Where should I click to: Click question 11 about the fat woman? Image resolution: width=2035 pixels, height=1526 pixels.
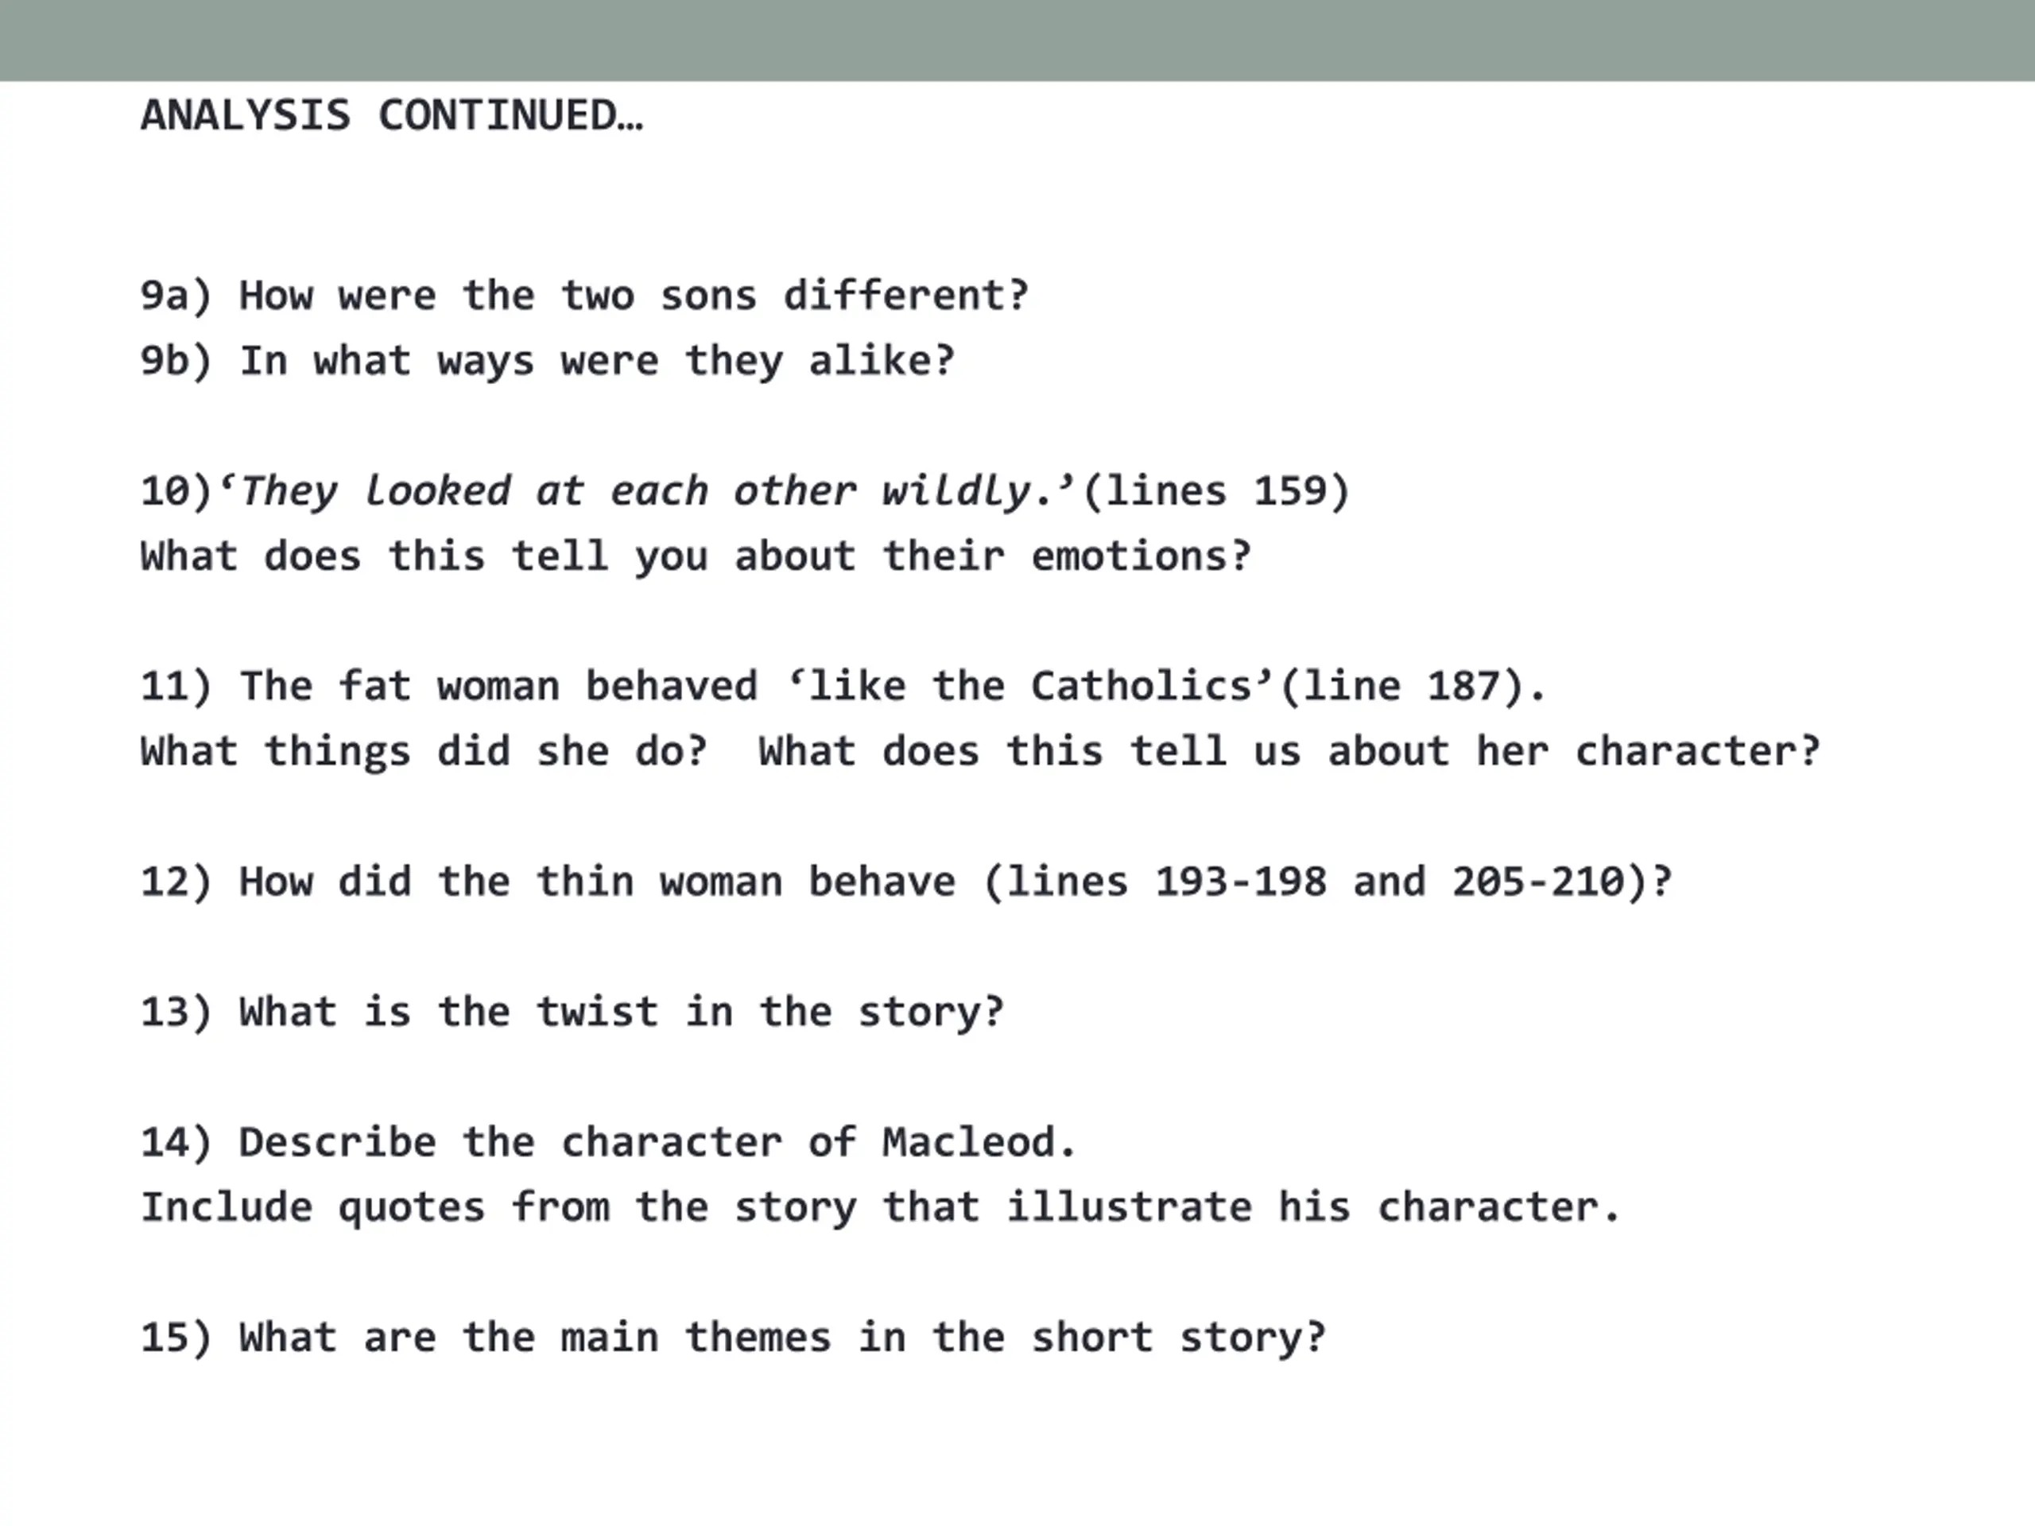pyautogui.click(x=843, y=687)
